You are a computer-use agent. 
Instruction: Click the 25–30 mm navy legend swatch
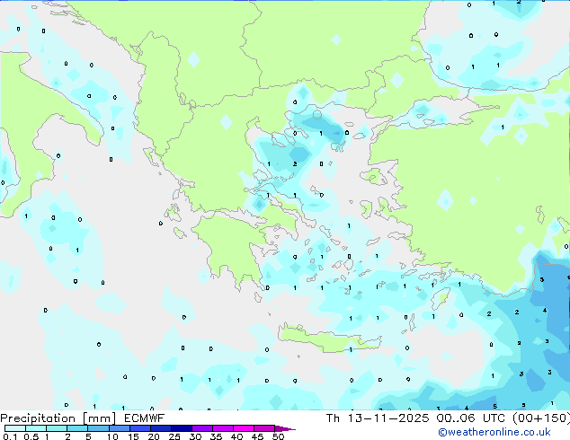pos(182,428)
